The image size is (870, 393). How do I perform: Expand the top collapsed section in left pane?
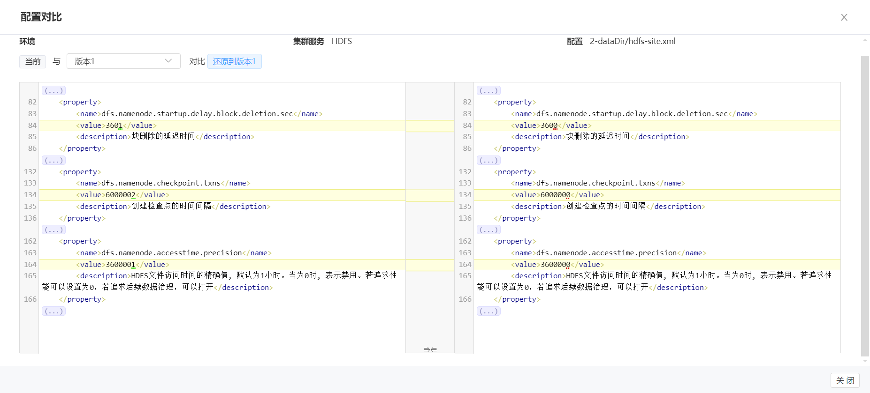(53, 90)
